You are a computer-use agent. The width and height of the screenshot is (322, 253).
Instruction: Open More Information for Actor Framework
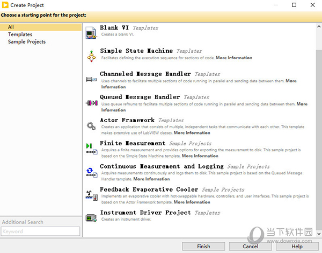[192, 133]
